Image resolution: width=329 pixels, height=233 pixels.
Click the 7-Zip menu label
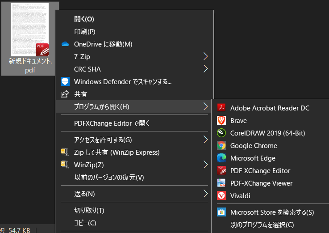pyautogui.click(x=82, y=56)
